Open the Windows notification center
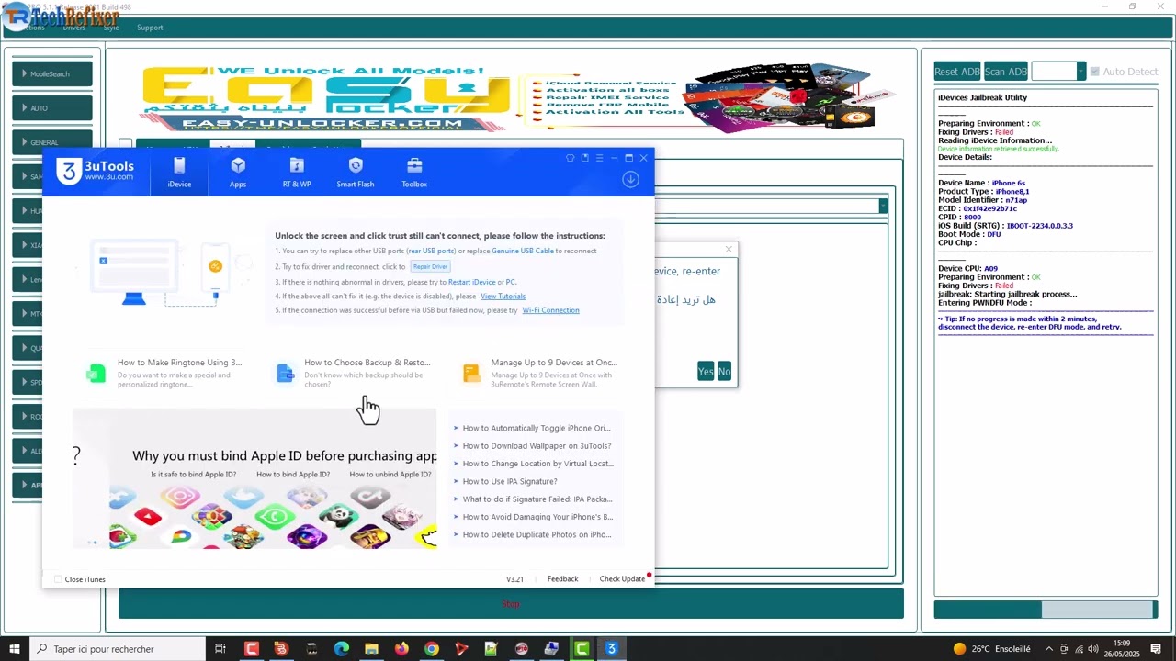This screenshot has height=661, width=1176. click(x=1156, y=649)
